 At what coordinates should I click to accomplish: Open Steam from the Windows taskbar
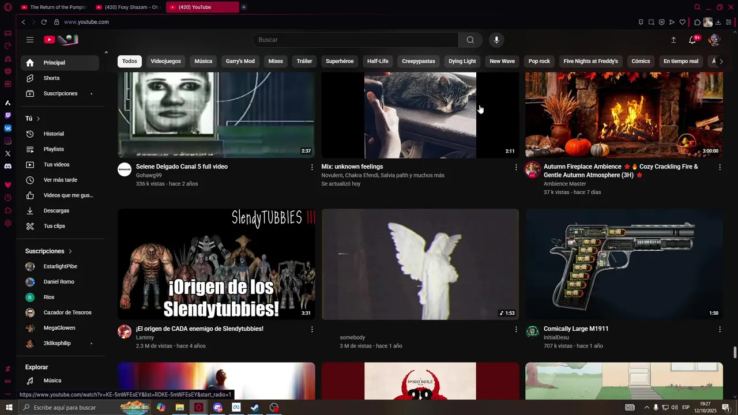(x=255, y=408)
